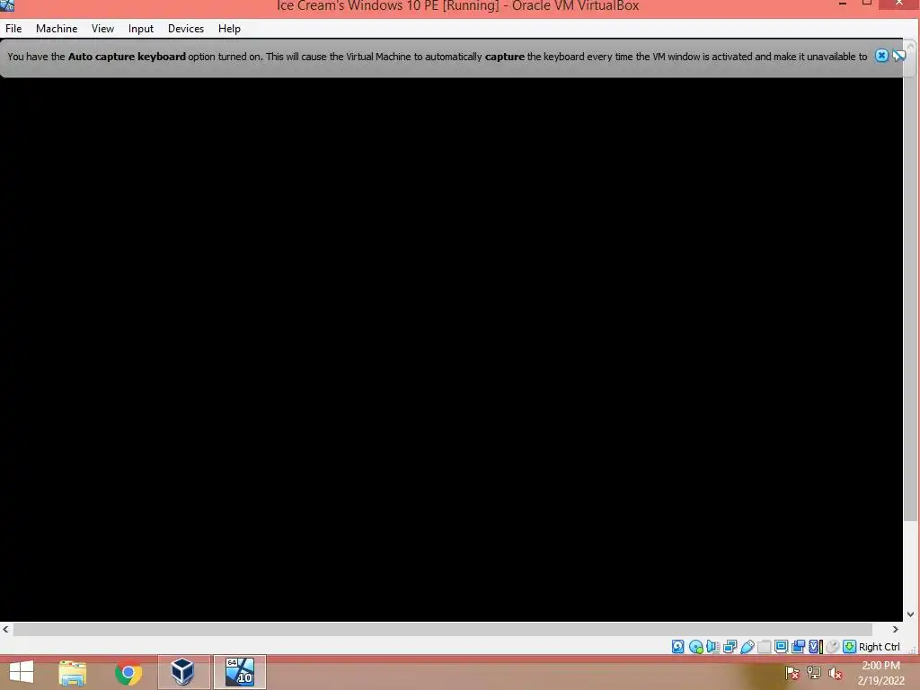Open the Machine menu
920x690 pixels.
(x=57, y=28)
